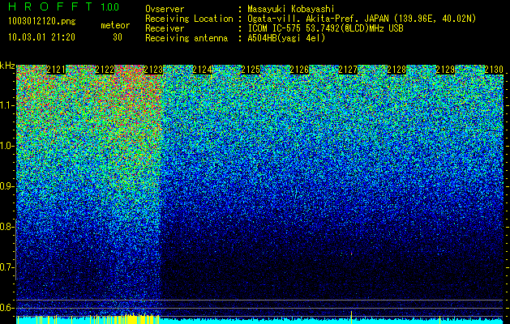Click the Receiving antenna label
Screen dimensions: 510x324
pyautogui.click(x=186, y=38)
